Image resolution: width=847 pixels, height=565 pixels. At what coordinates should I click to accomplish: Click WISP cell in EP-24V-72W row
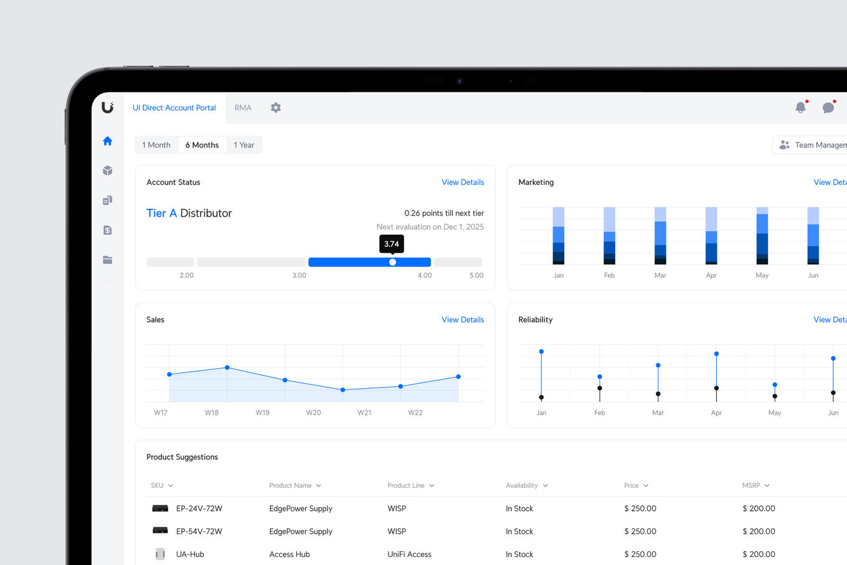(x=397, y=508)
